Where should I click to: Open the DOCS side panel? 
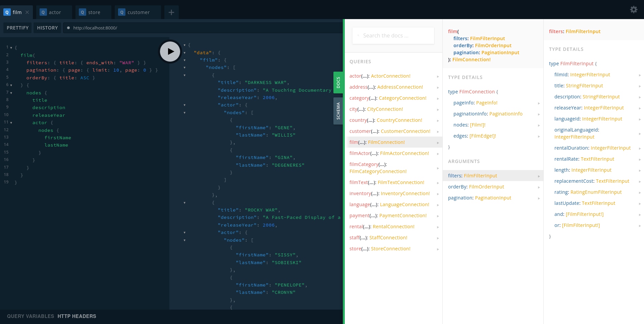(338, 83)
